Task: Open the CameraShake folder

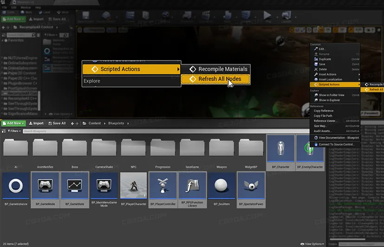Action: (x=104, y=153)
